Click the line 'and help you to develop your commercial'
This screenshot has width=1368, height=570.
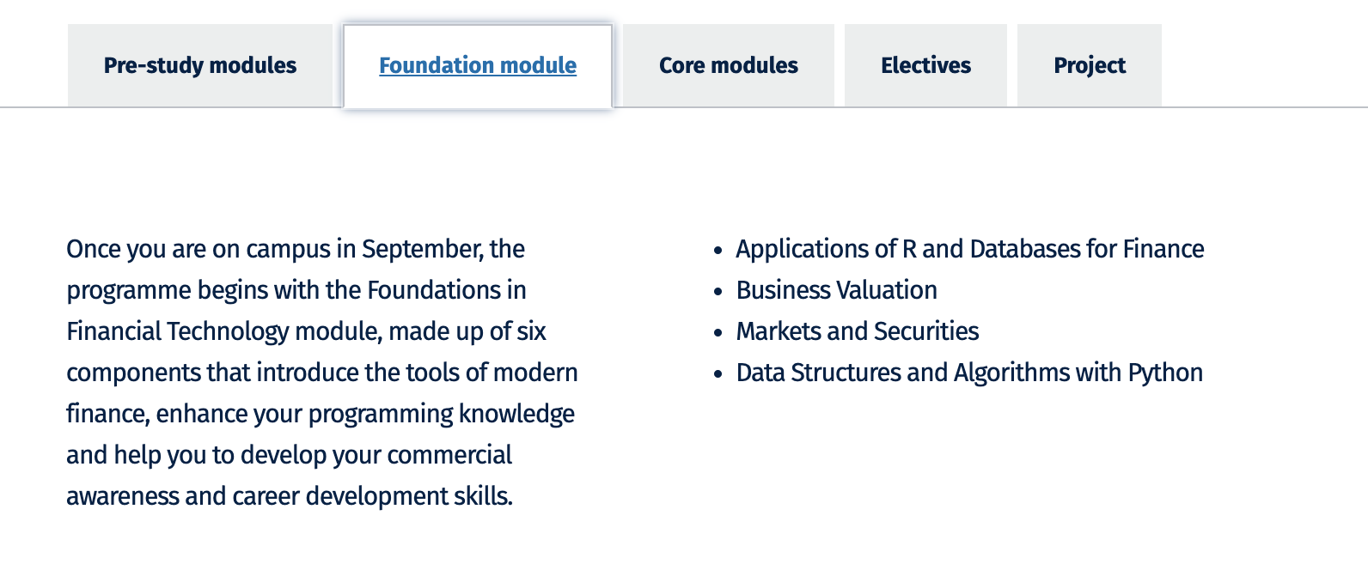[x=290, y=455]
